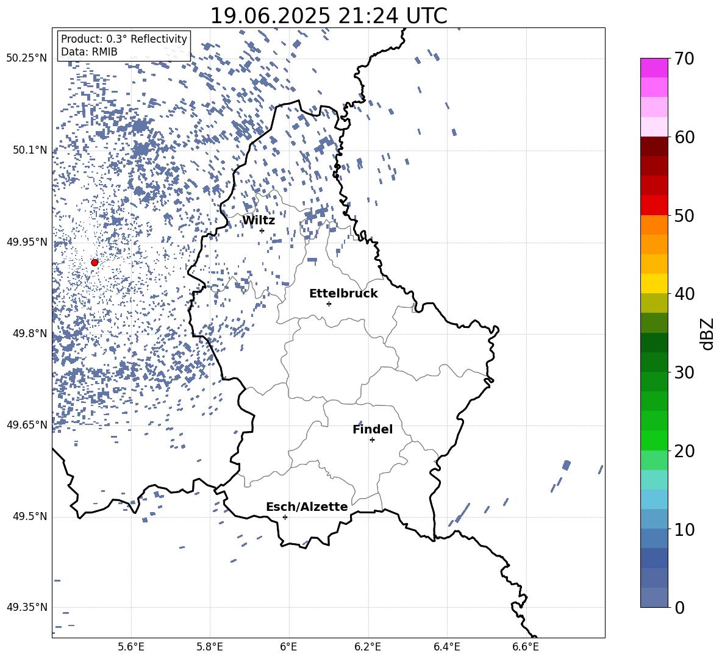The image size is (722, 659).
Task: Click the Findel station cross marker
Action: point(372,440)
